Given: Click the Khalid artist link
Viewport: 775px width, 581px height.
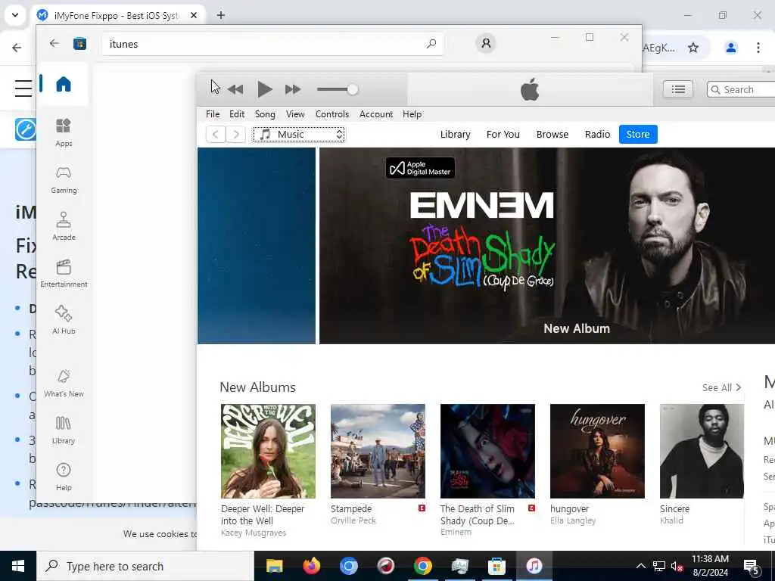Looking at the screenshot, I should pyautogui.click(x=671, y=520).
